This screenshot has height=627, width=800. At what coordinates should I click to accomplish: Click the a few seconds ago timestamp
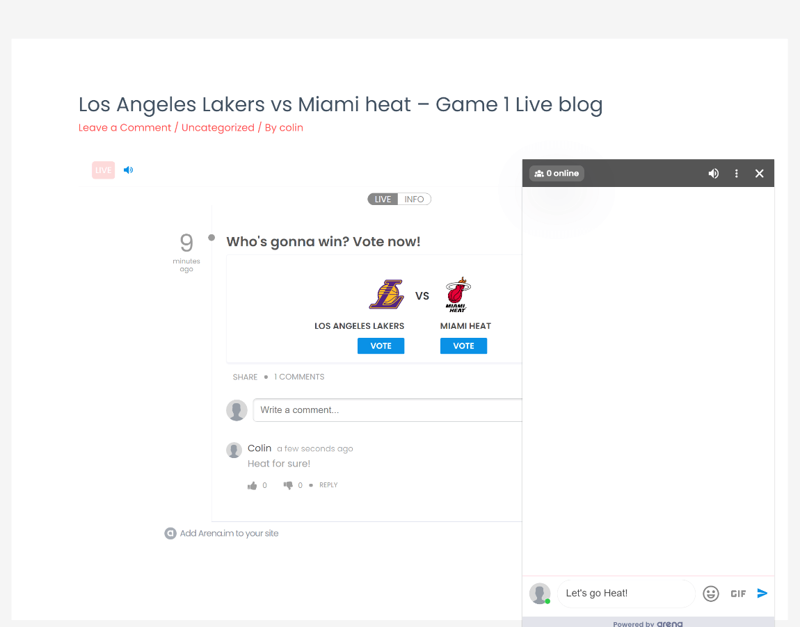tap(315, 448)
